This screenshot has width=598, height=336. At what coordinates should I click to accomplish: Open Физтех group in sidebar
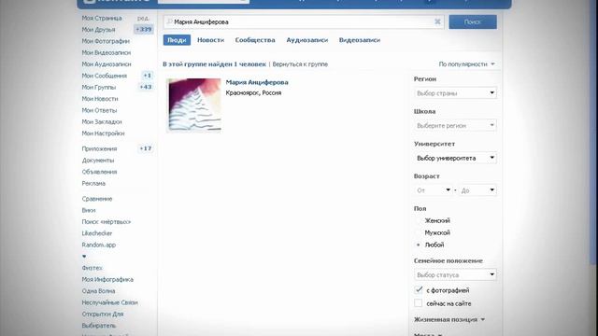click(x=92, y=268)
